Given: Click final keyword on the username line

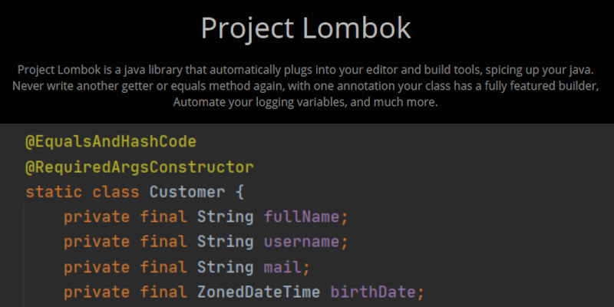Looking at the screenshot, I should pos(163,242).
